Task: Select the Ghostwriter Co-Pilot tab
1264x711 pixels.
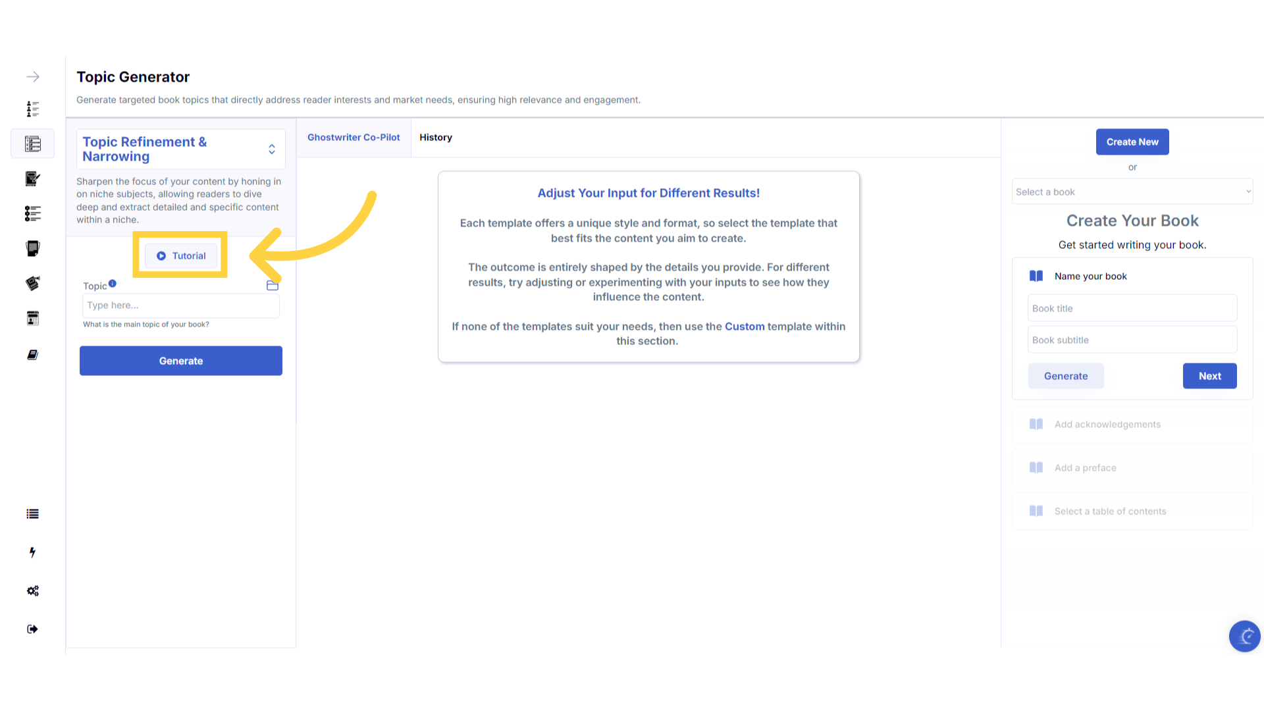Action: (354, 138)
